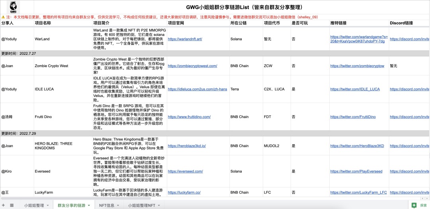Open the warlandnft.art website link
Image resolution: width=430 pixels, height=209 pixels.
click(x=185, y=39)
